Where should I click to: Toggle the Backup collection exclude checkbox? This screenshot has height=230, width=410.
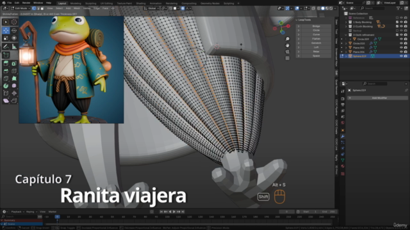pyautogui.click(x=397, y=31)
